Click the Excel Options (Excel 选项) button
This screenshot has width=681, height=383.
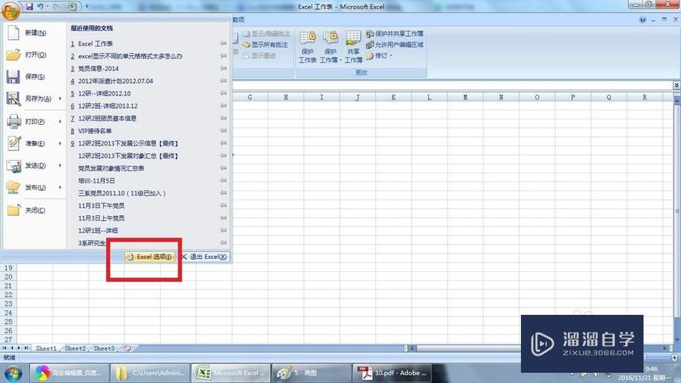(149, 257)
